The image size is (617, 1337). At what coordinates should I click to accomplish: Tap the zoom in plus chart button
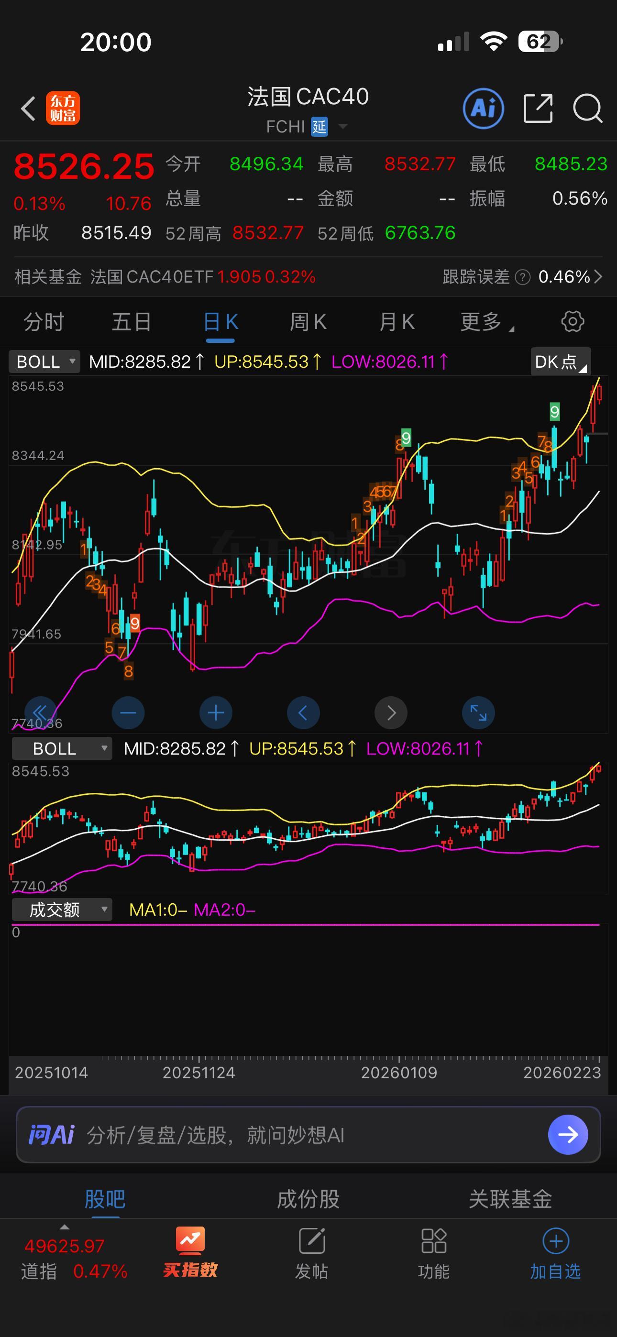216,712
